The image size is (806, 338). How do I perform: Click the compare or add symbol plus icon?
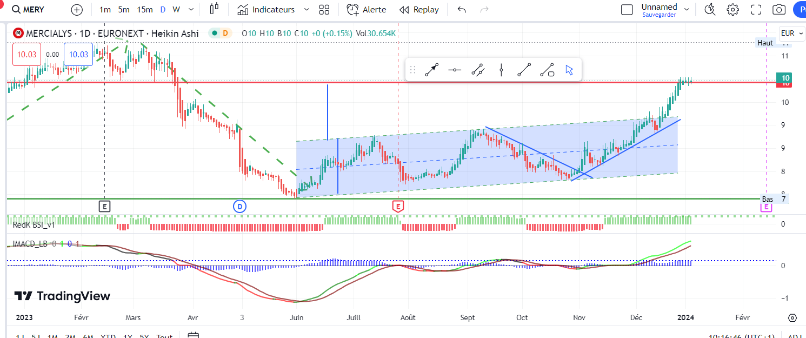coord(77,10)
